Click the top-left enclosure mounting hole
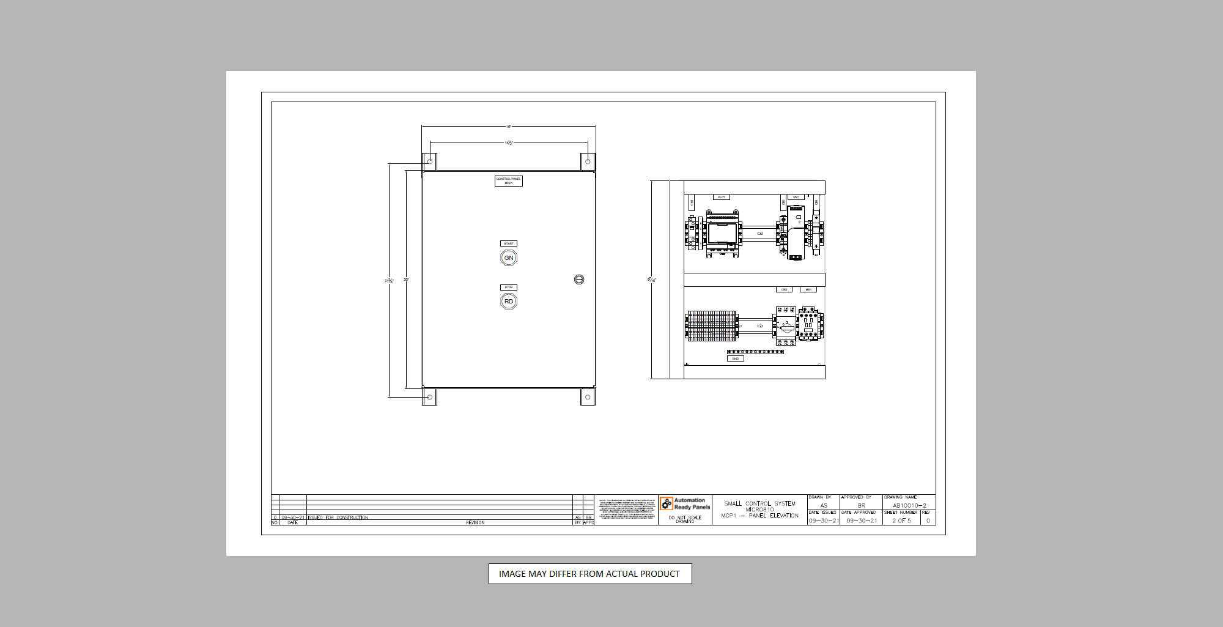 point(430,161)
